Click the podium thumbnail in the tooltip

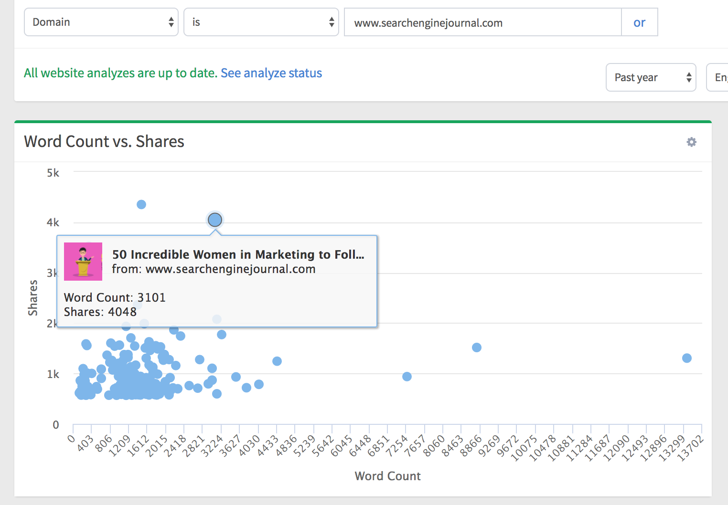pos(83,261)
